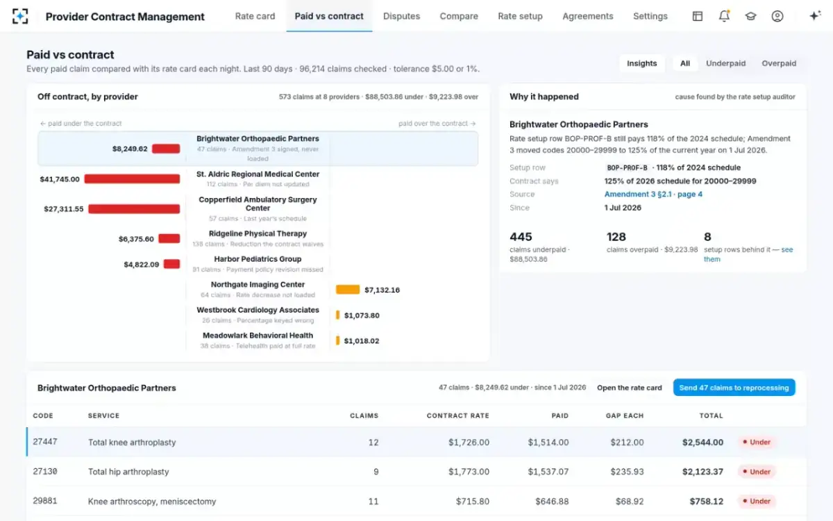This screenshot has width=833, height=521.
Task: Select code 27447 table row
Action: [x=416, y=442]
